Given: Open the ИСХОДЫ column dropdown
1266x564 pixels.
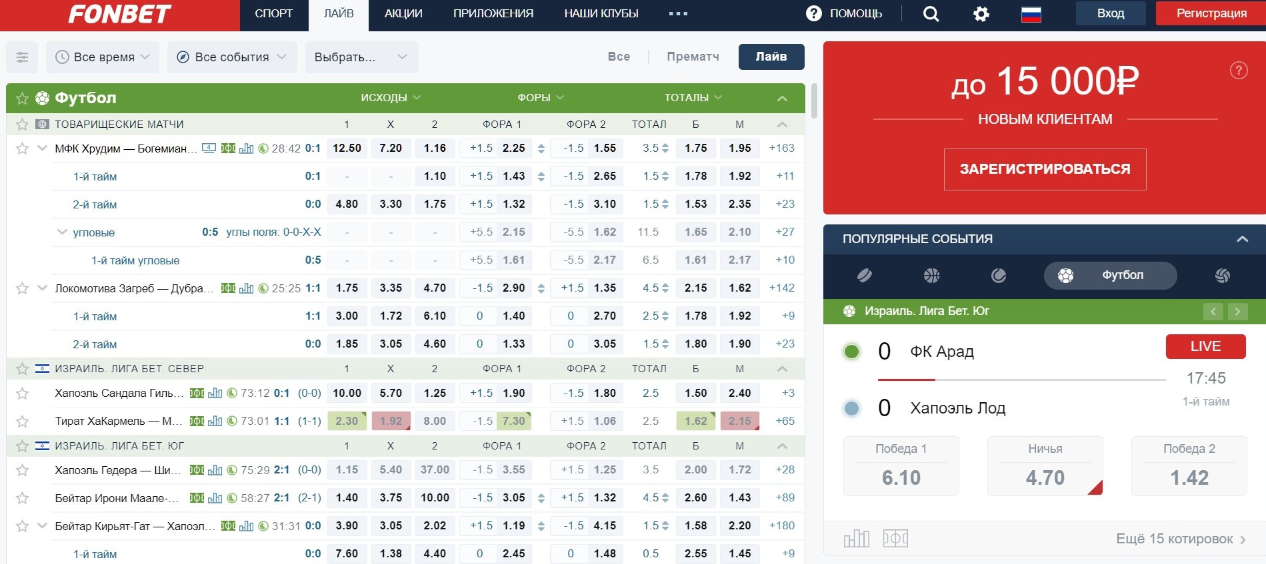Looking at the screenshot, I should 391,98.
